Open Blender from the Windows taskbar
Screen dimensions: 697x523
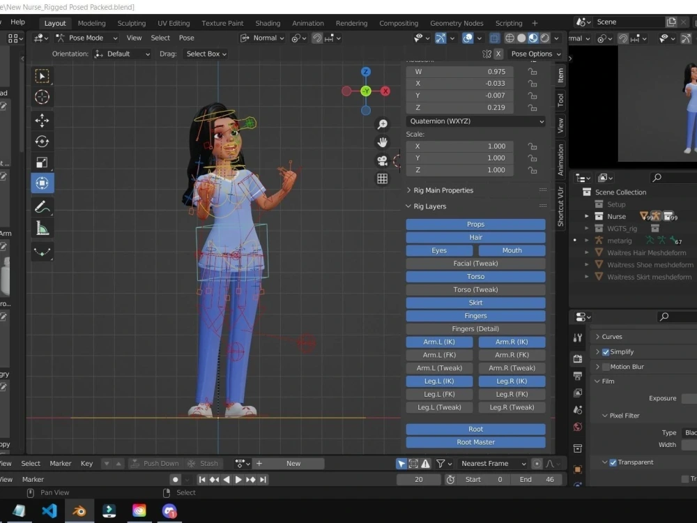tap(79, 510)
